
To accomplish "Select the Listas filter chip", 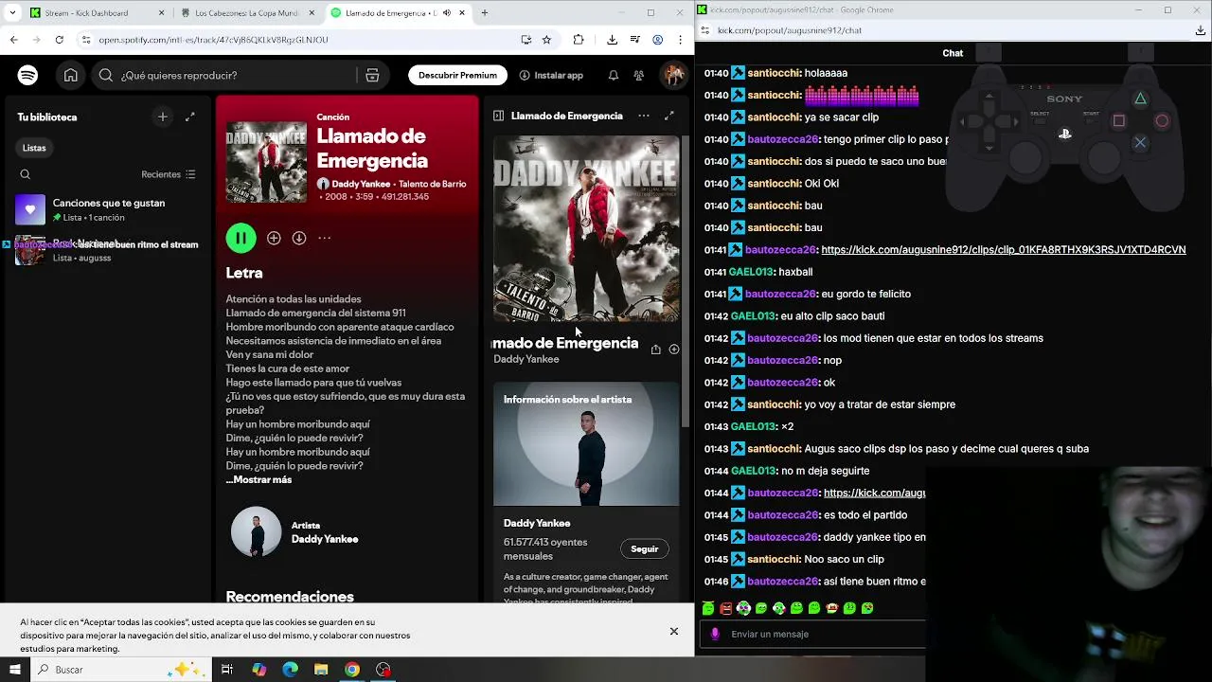I will pos(34,148).
